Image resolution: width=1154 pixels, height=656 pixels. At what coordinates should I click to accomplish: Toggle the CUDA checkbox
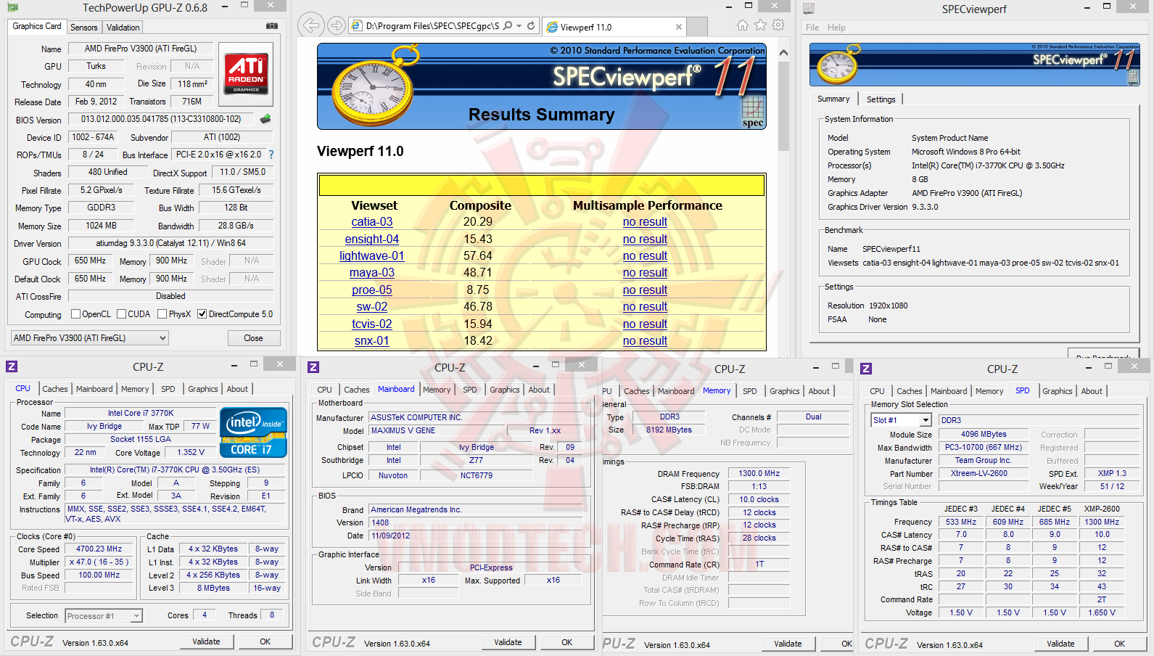point(120,314)
